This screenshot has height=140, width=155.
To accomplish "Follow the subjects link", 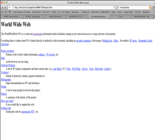I will click(x=42, y=54).
